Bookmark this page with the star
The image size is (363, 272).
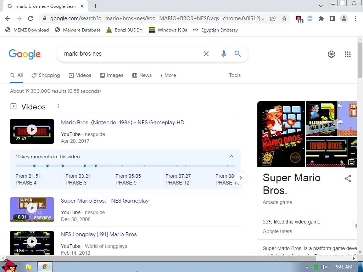[284, 18]
